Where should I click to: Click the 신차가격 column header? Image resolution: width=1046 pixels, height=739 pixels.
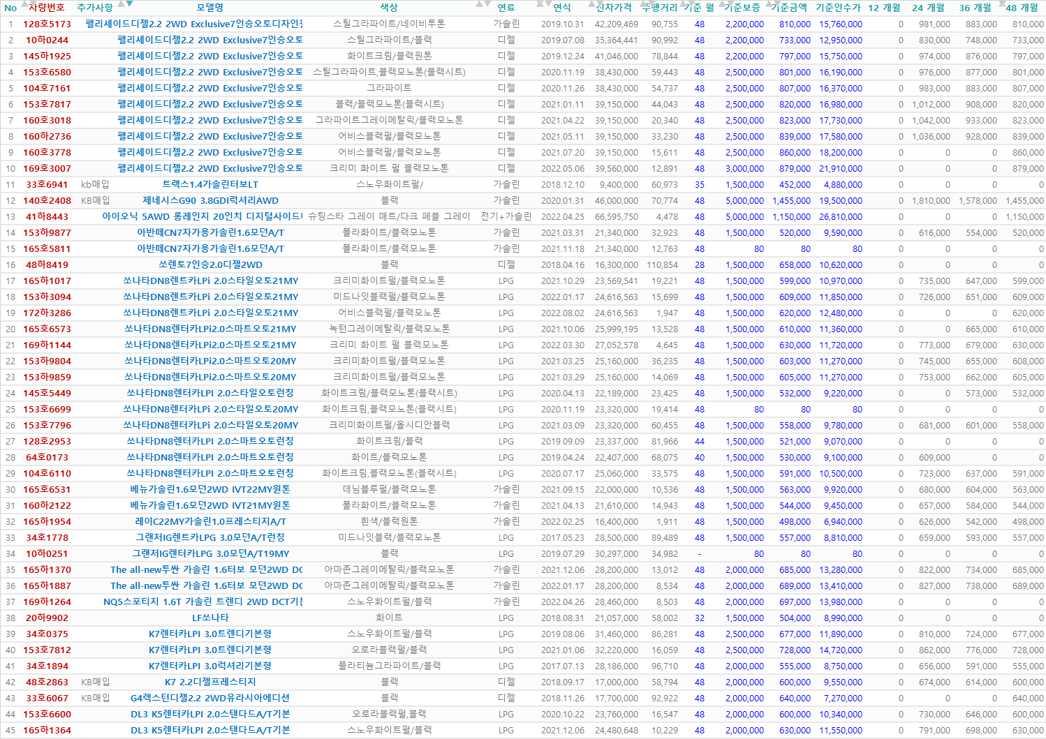(x=614, y=8)
